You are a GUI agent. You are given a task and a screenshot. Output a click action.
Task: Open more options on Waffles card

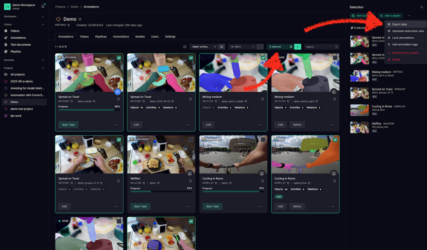pyautogui.click(x=189, y=206)
